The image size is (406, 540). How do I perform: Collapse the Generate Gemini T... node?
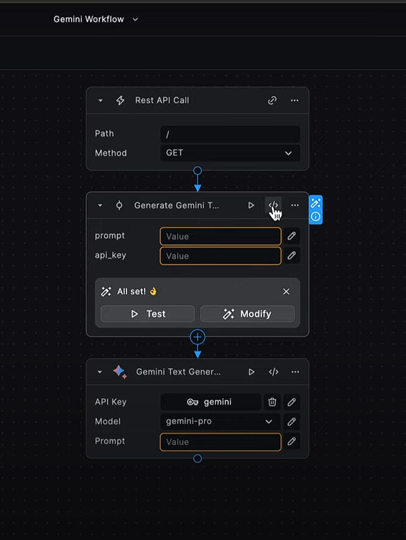pos(100,206)
